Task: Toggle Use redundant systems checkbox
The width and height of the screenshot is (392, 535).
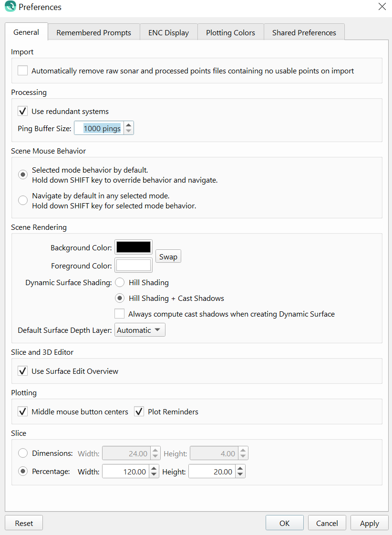Action: point(22,111)
